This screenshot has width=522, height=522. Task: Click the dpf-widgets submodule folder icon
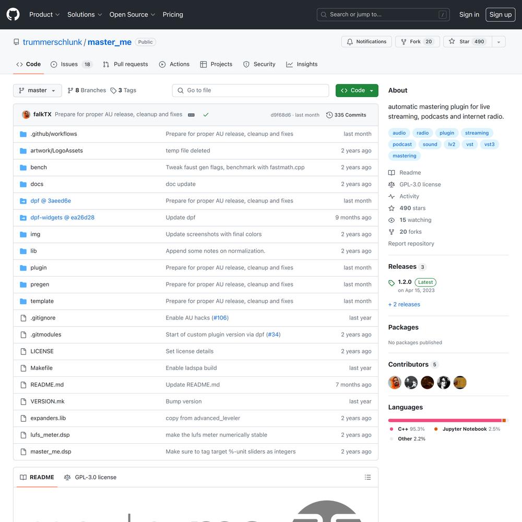point(23,218)
